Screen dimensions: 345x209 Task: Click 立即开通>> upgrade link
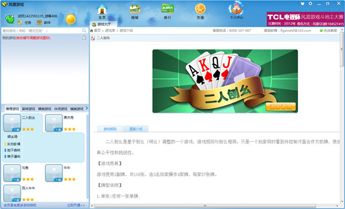(x=76, y=205)
